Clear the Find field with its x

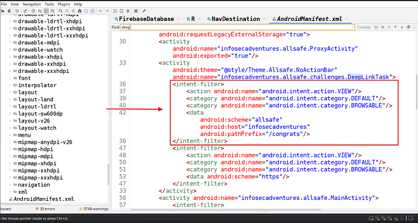click(352, 27)
